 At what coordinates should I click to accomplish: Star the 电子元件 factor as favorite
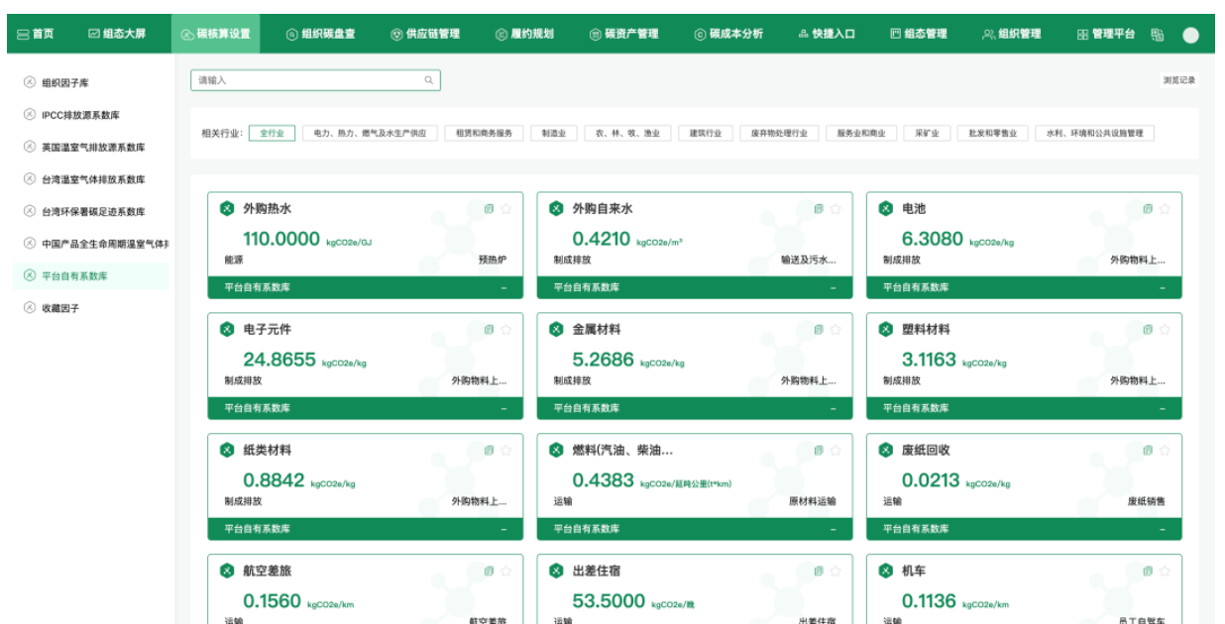(505, 330)
